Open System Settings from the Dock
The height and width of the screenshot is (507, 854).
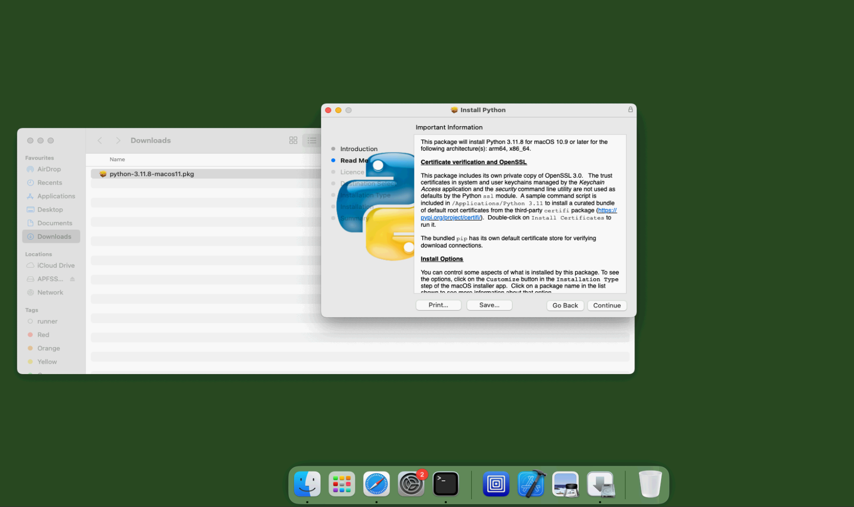tap(411, 484)
